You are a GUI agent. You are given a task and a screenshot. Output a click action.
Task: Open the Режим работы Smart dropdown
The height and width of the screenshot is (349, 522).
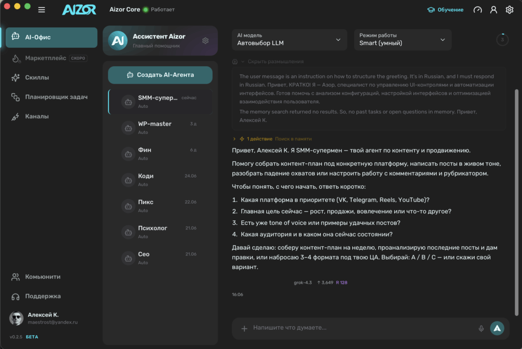(403, 40)
